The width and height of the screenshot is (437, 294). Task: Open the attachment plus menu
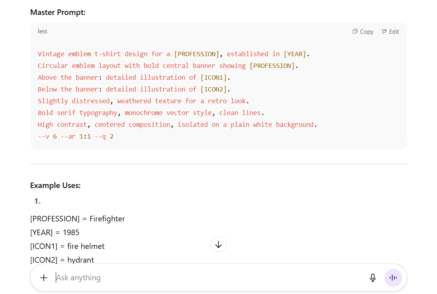[44, 278]
